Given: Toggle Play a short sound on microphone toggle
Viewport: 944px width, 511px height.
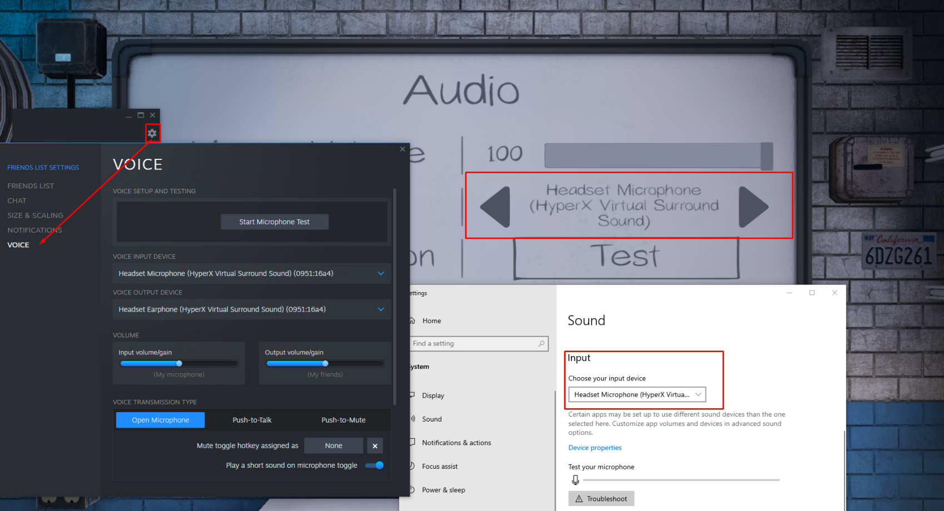Looking at the screenshot, I should [x=374, y=465].
